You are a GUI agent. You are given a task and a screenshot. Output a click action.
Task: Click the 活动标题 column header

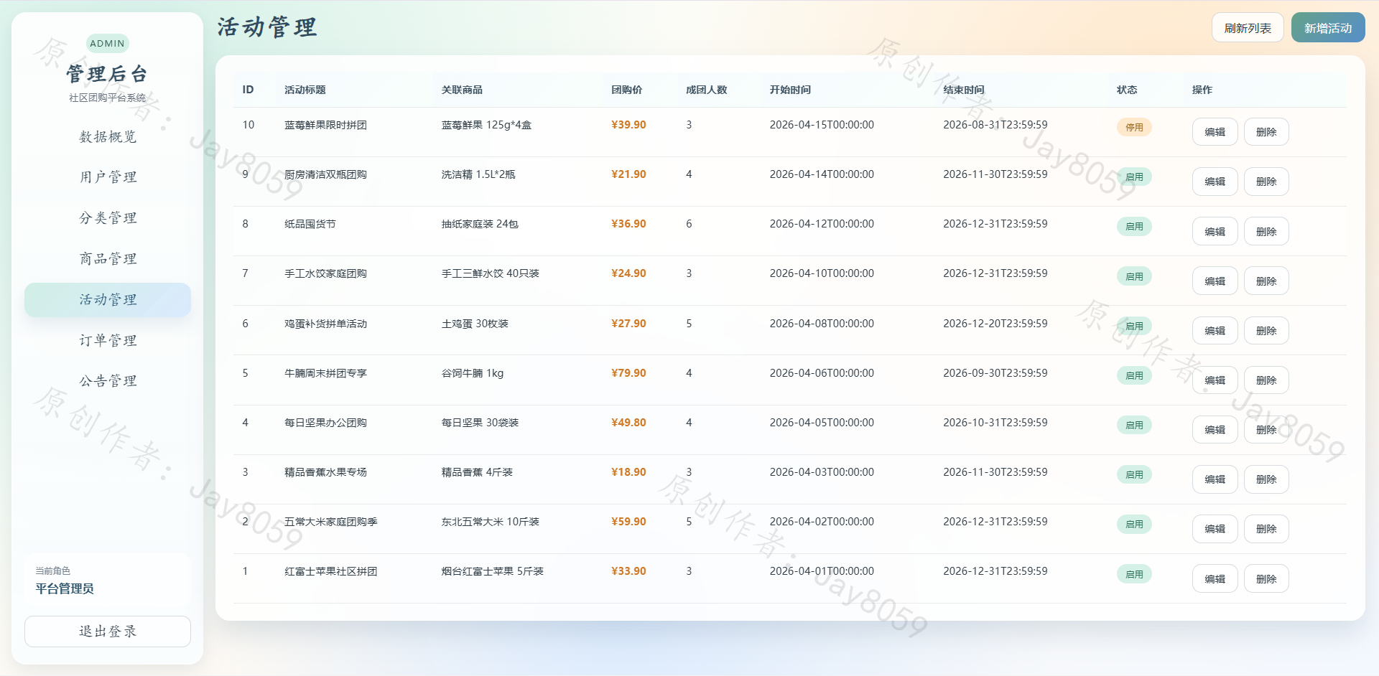point(305,90)
